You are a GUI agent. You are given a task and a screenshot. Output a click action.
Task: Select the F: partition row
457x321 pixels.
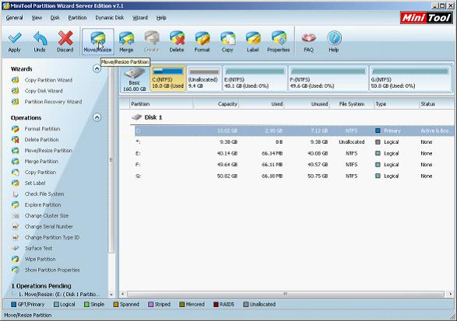(x=294, y=165)
